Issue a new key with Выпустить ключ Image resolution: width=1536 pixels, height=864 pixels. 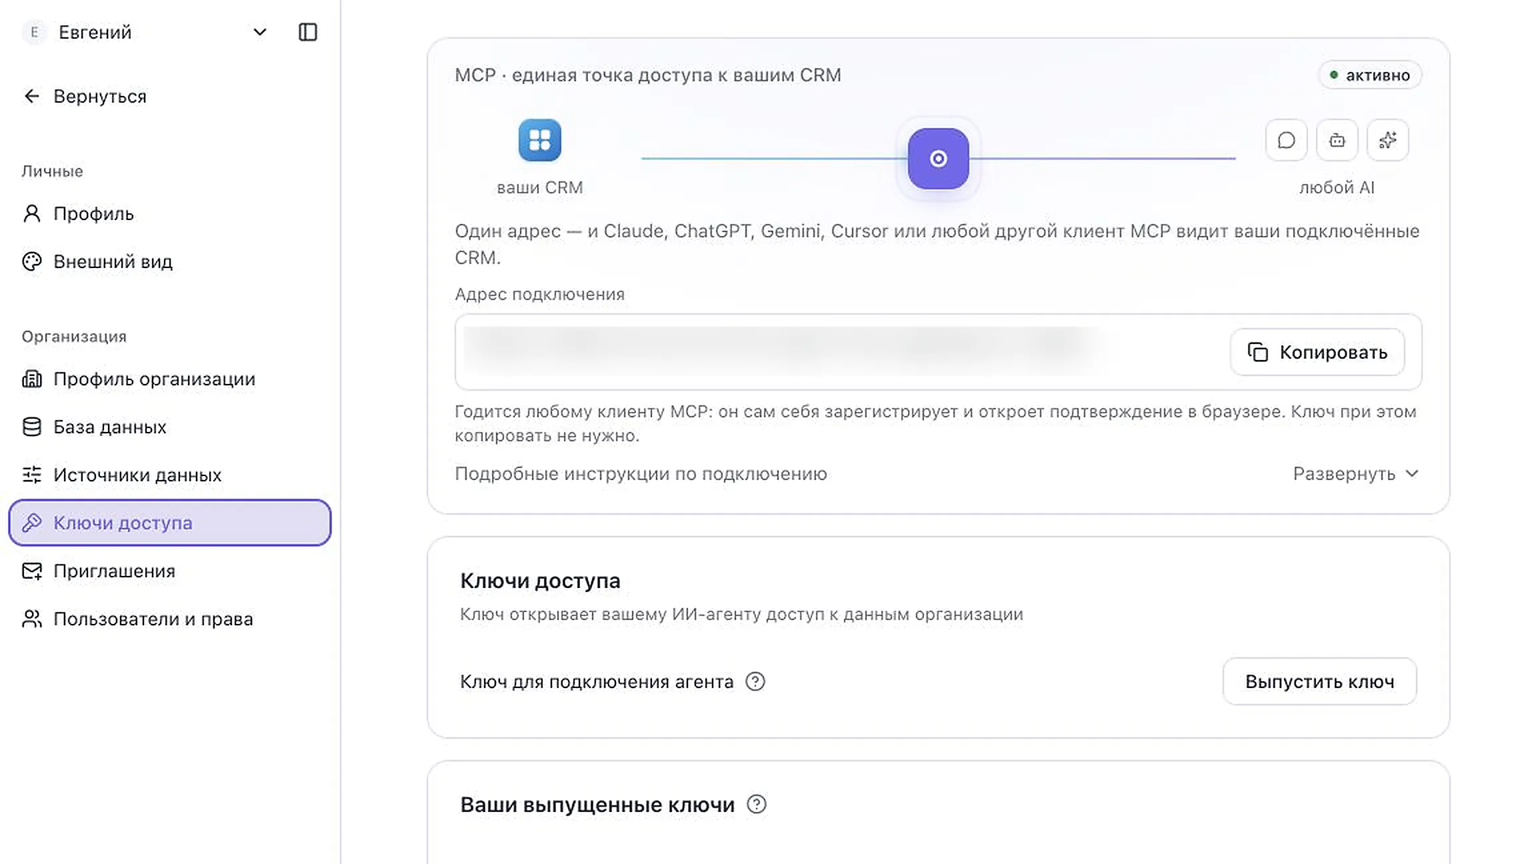click(1319, 681)
